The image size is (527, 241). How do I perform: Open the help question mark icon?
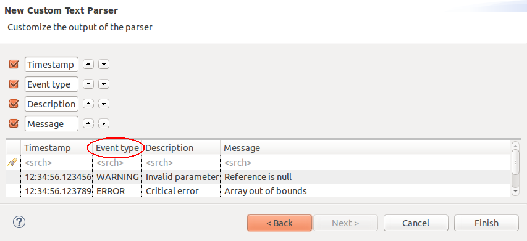click(x=19, y=222)
